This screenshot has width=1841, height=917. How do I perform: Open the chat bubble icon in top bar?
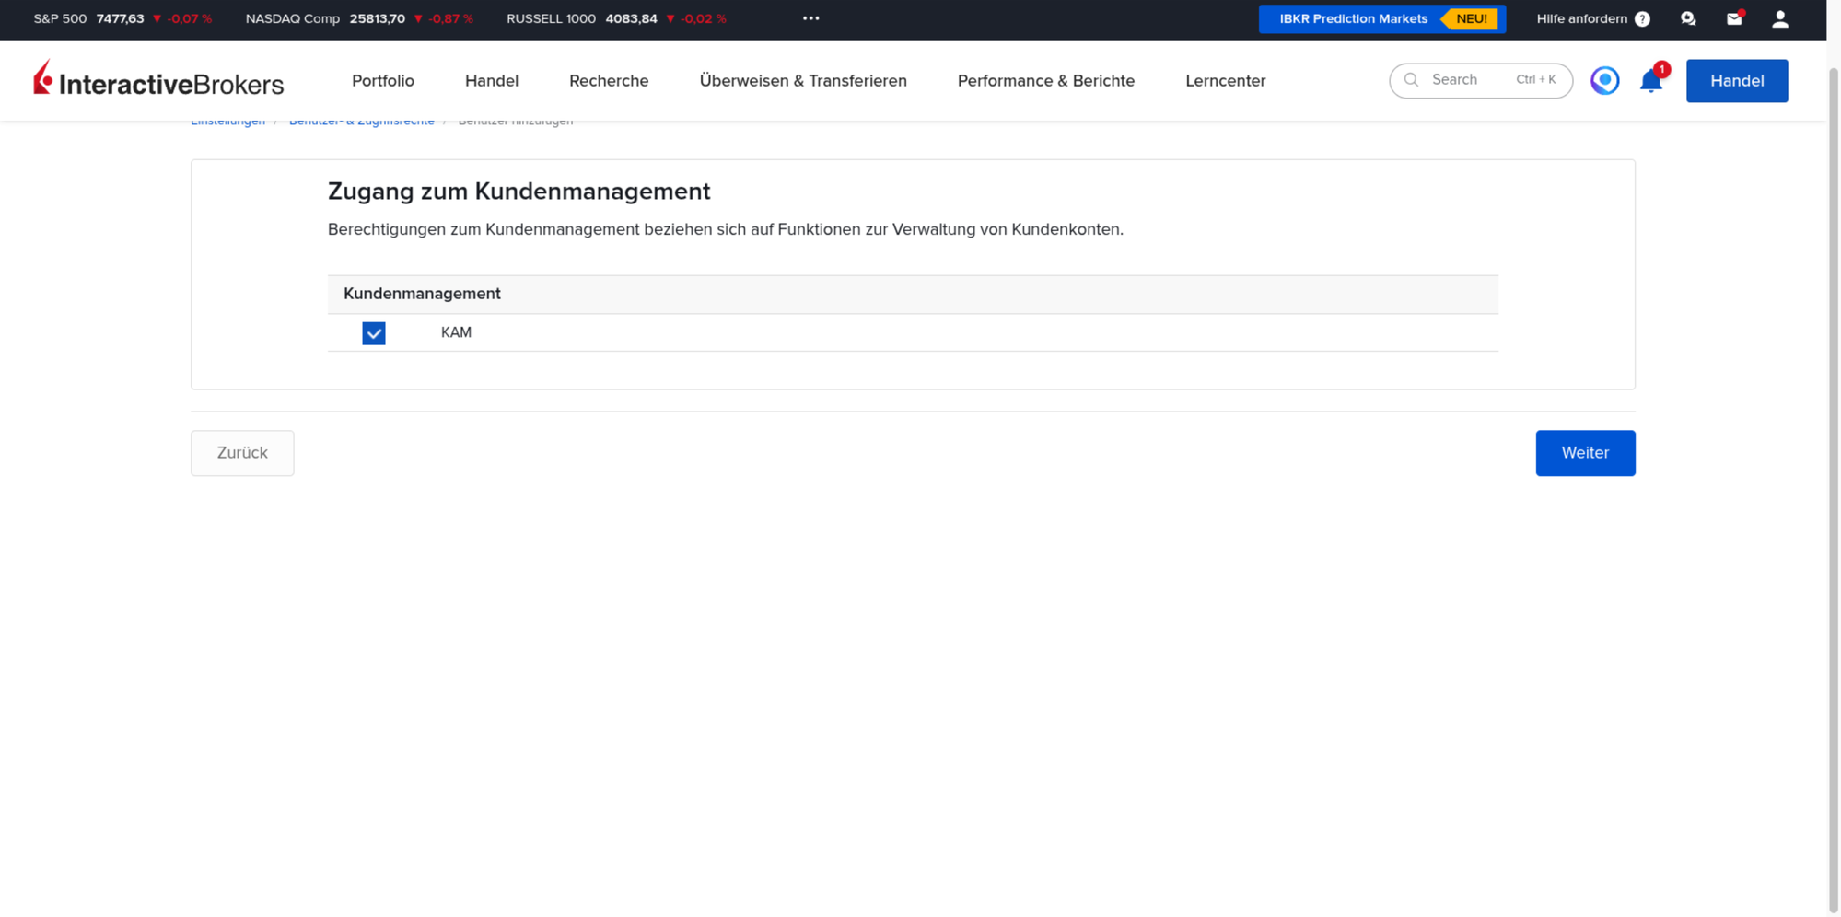click(1688, 18)
